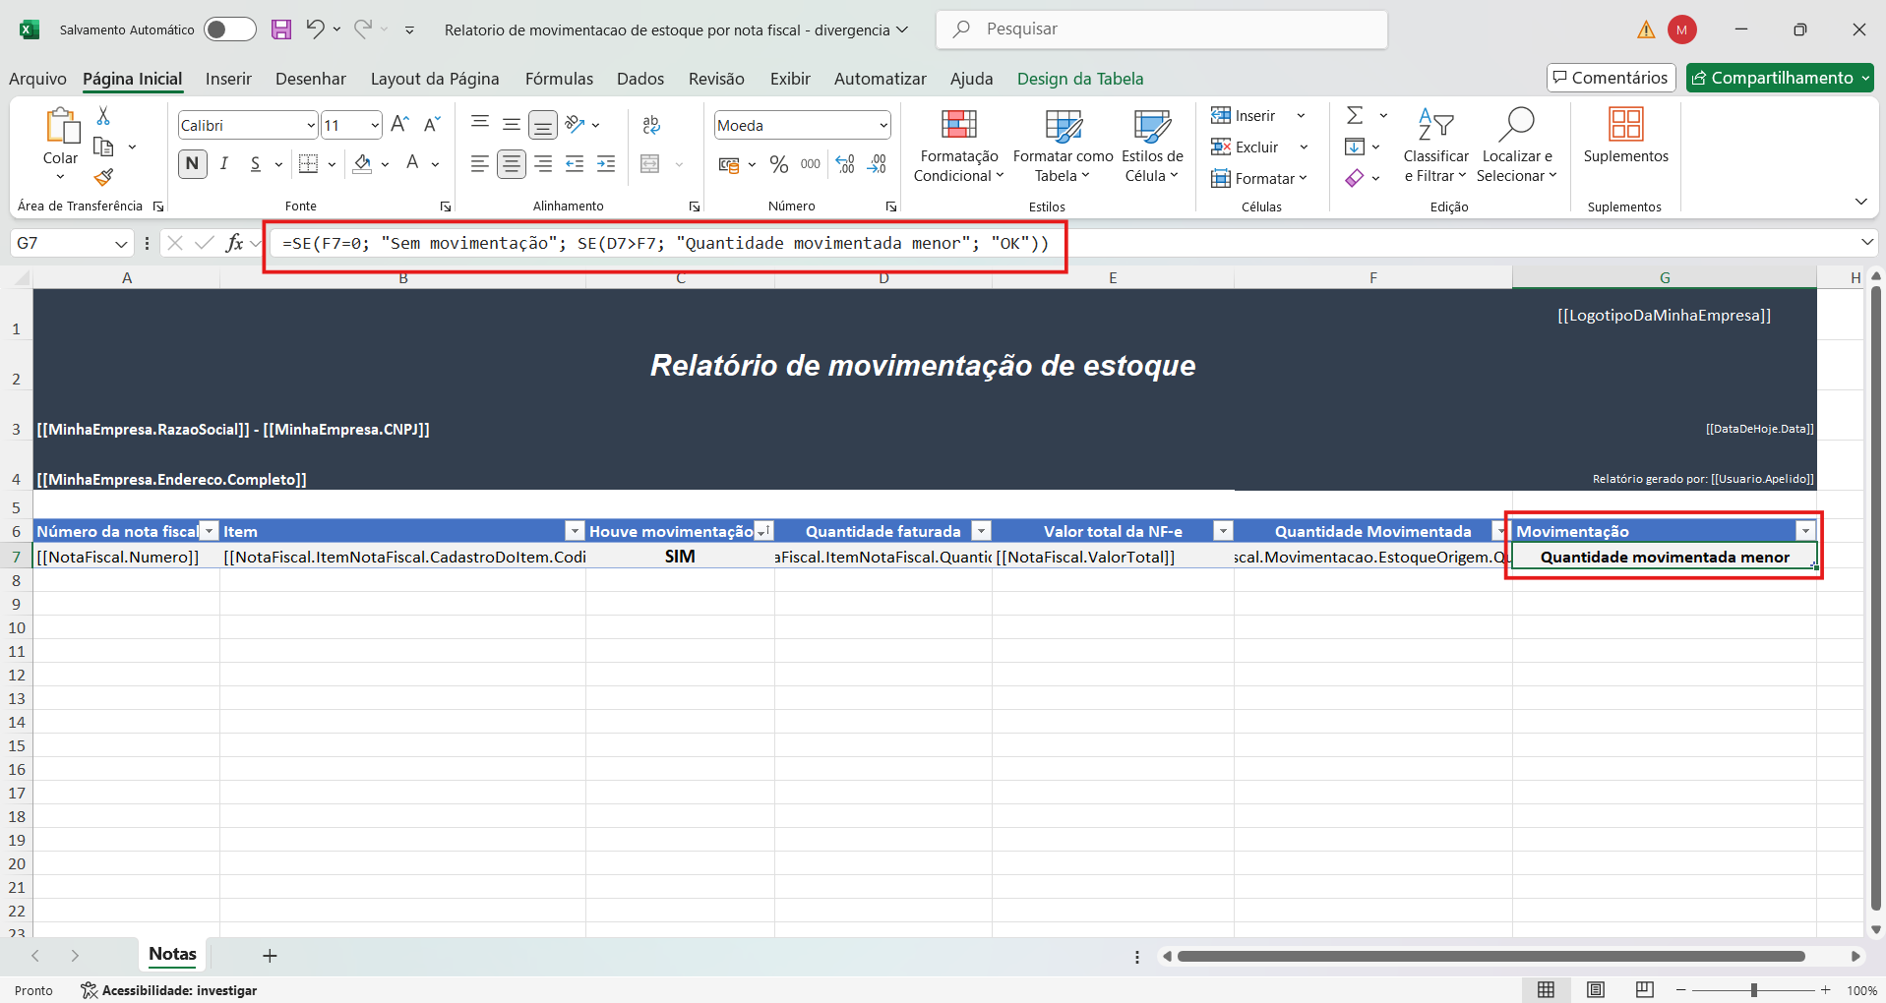Apply font color with the A icon
This screenshot has height=1003, width=1886.
point(413,164)
